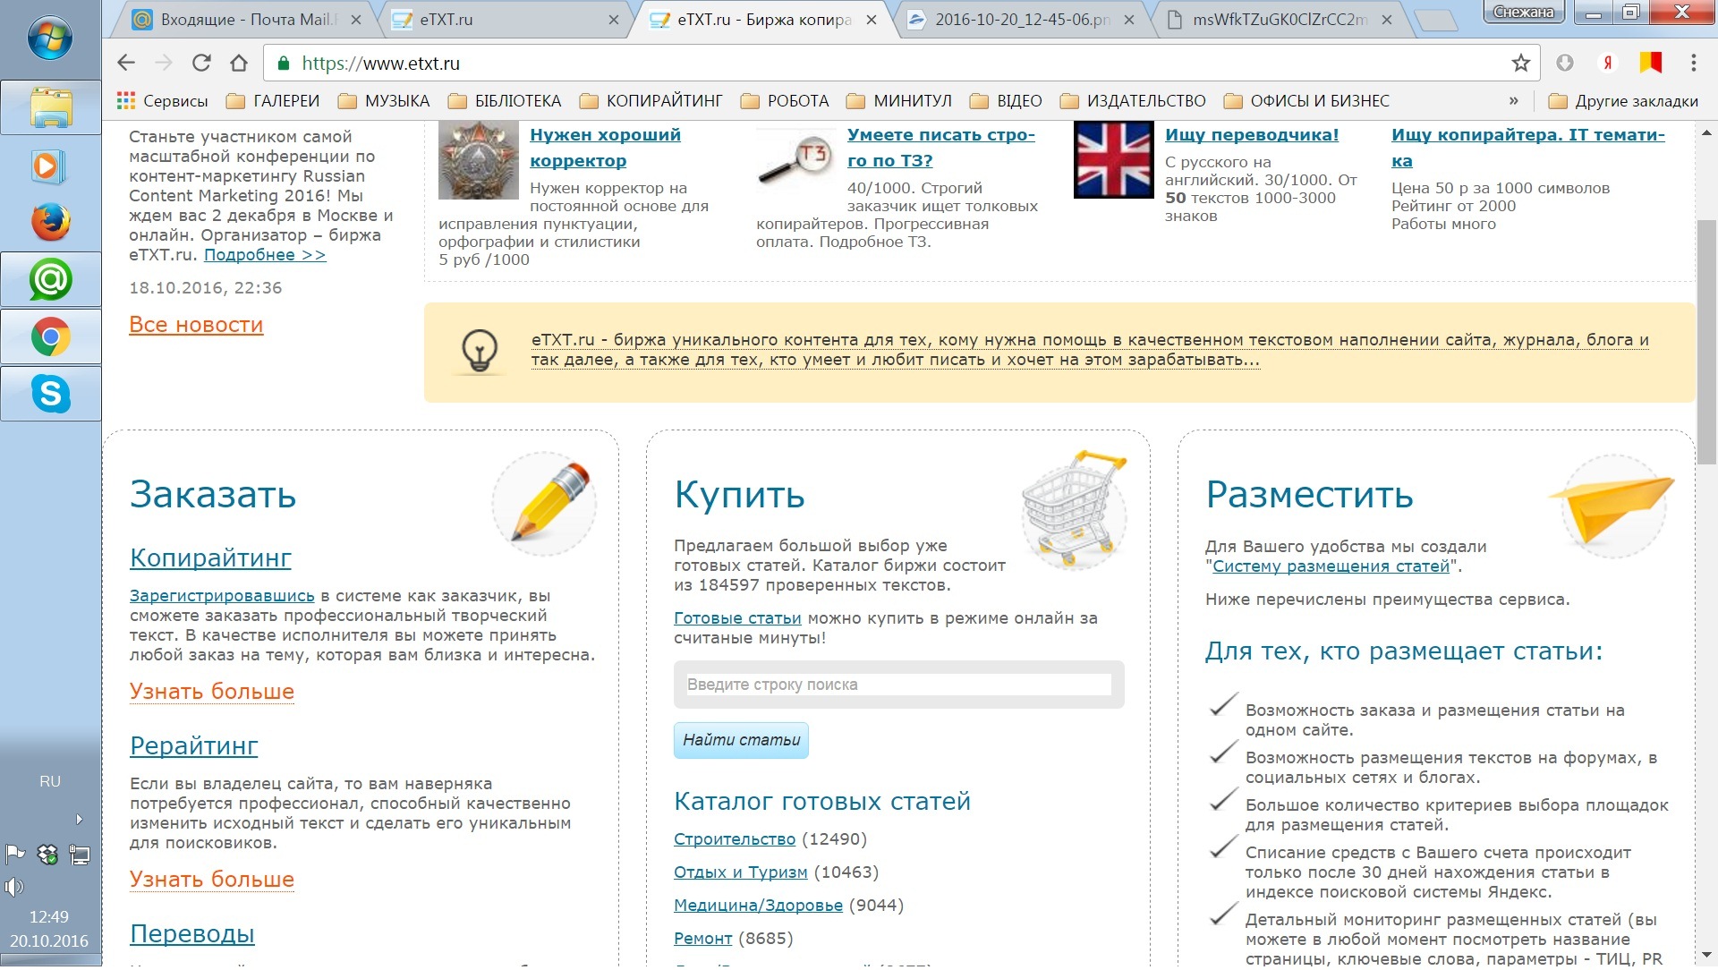Open the Отдых и Туризм category link

[740, 872]
